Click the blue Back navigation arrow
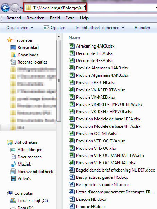The image size is (157, 209). 5,8
